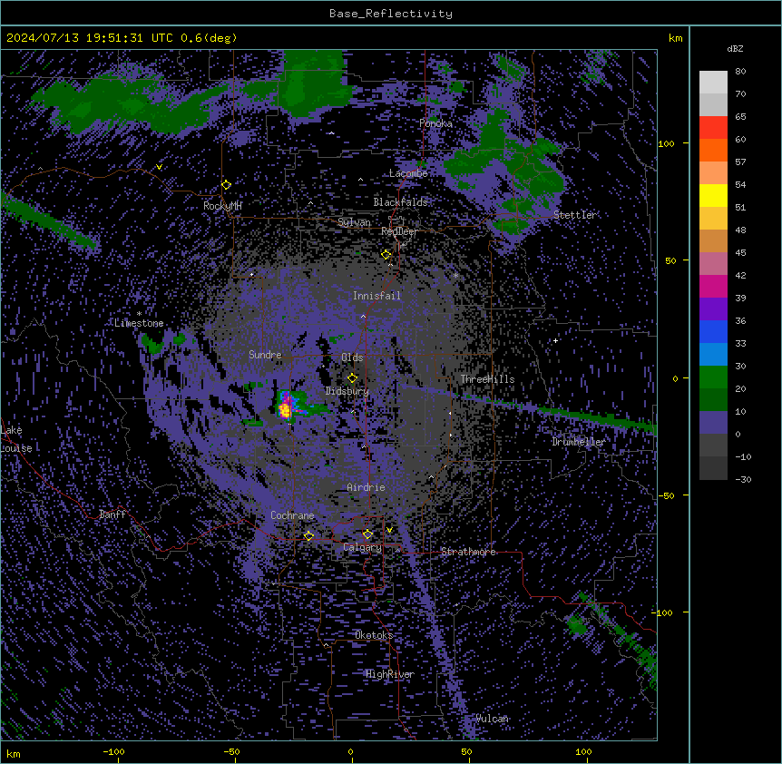This screenshot has height=764, width=782.
Task: Click the RockyMH label
Action: [222, 205]
